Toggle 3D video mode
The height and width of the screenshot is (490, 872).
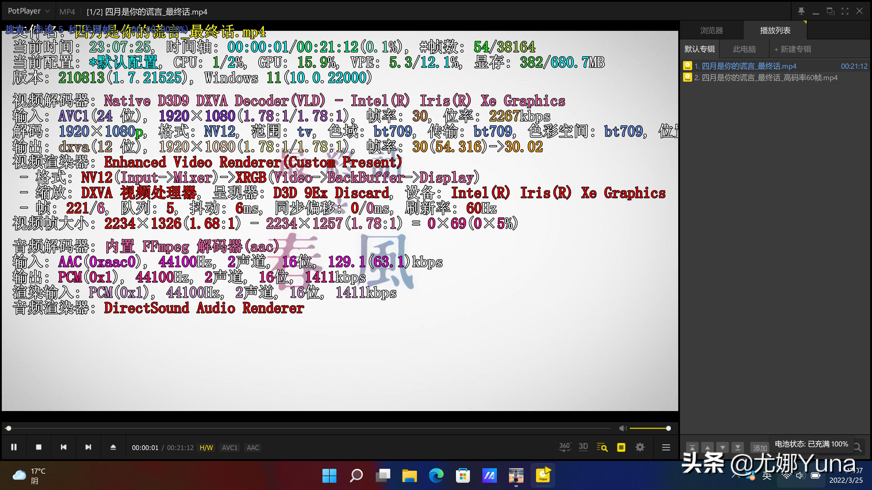[x=583, y=447]
